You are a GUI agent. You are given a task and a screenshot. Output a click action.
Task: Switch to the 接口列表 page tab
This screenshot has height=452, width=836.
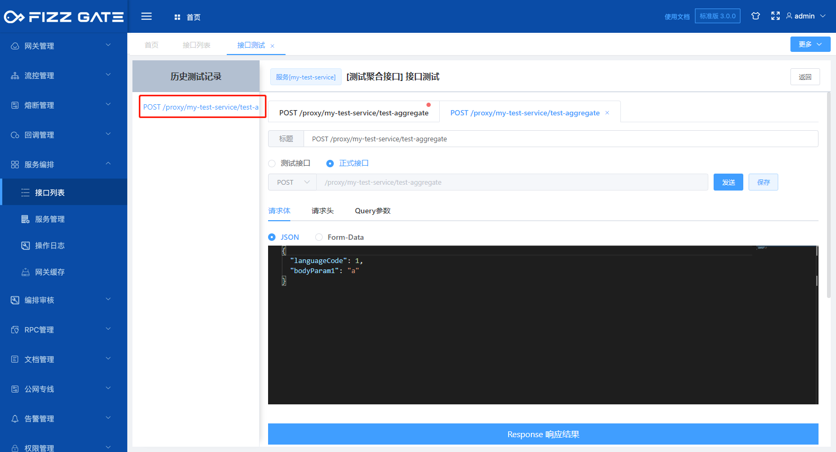click(197, 45)
